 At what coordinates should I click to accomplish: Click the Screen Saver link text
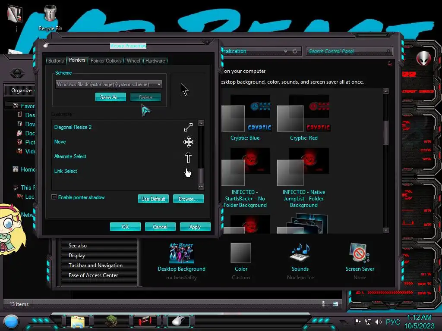360,269
